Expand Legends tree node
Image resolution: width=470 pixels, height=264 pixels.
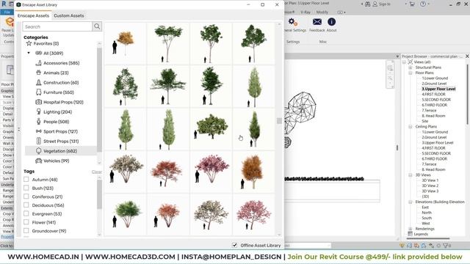point(411,234)
